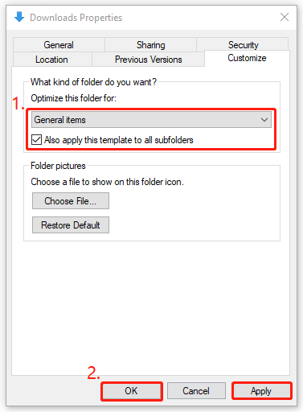Uncheck Also apply template to subfolders
This screenshot has height=412, width=303.
pos(36,140)
